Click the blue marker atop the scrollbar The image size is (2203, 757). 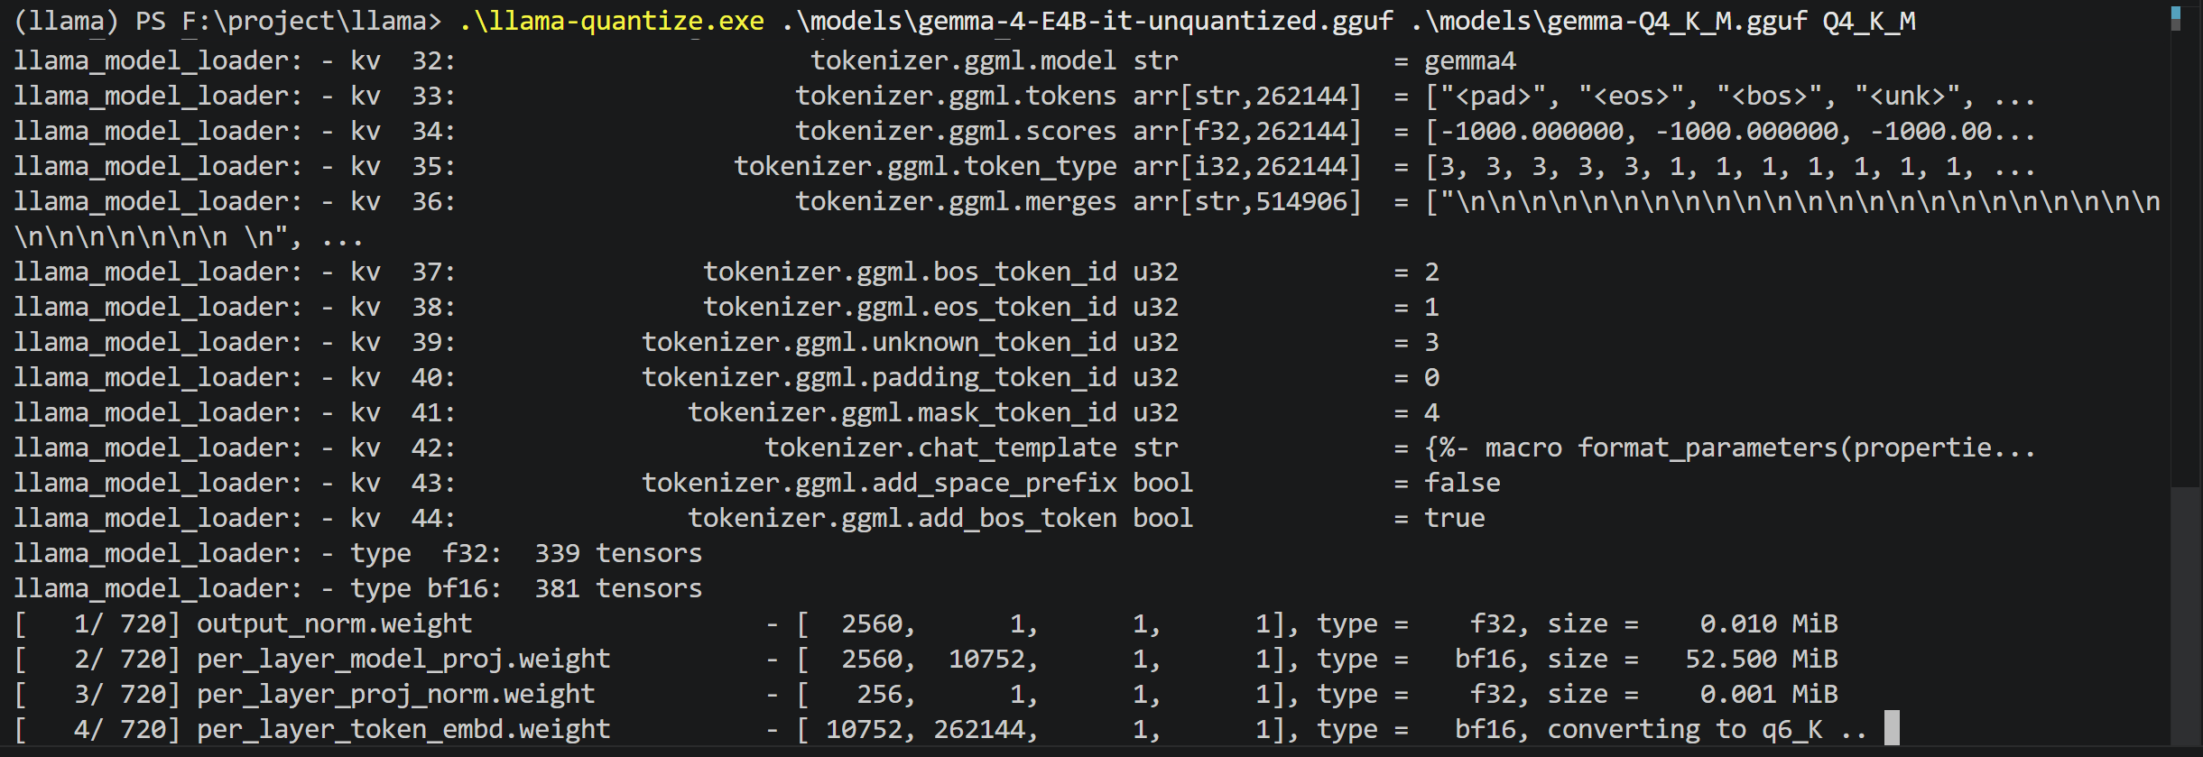point(2176,14)
